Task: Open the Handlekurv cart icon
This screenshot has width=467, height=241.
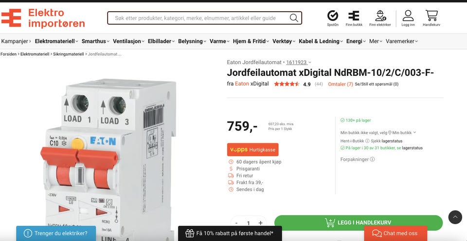Action: tap(431, 16)
